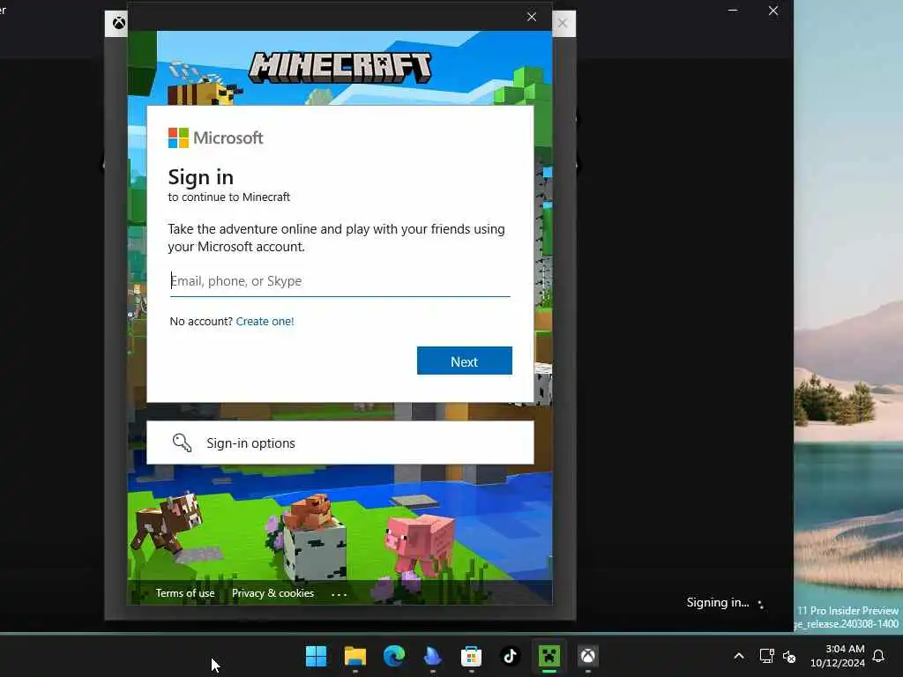Close the gray Xbox dialog behind
The image size is (903, 677).
tap(563, 24)
